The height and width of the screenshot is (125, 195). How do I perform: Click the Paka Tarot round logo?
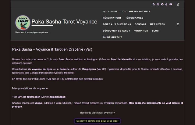[23, 23]
